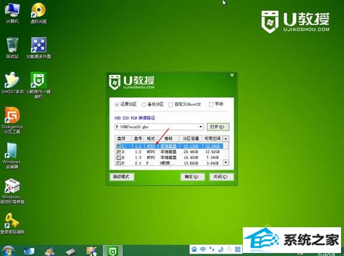344x256 pixels.
Task: Open the Windows 安装器 desktop icon
Action: pos(12,156)
